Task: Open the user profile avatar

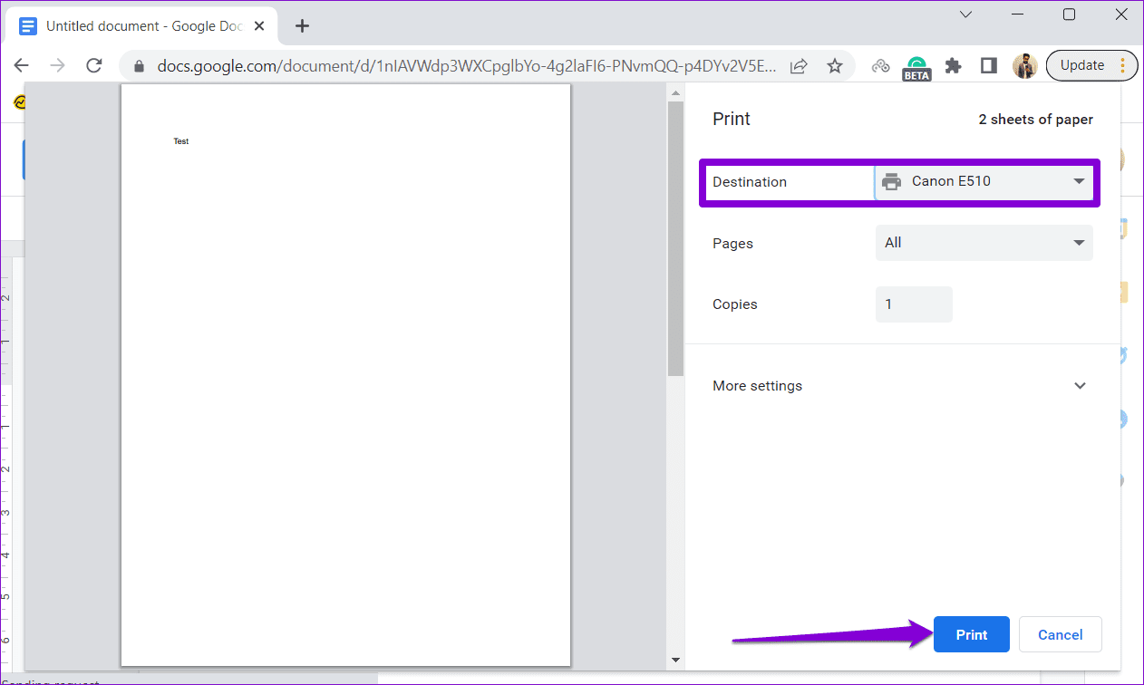Action: point(1024,66)
